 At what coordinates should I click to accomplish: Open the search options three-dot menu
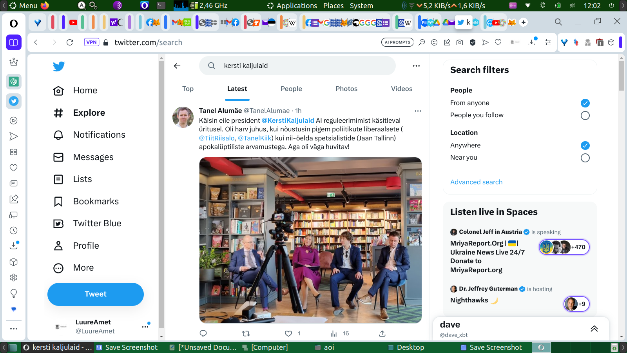tap(416, 66)
